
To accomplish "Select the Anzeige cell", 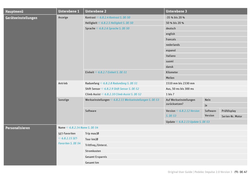I will tap(70, 47).
